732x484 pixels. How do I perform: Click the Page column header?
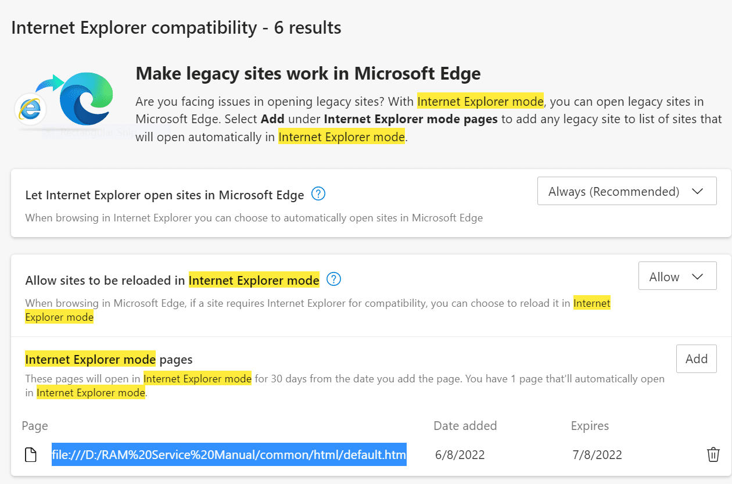35,426
